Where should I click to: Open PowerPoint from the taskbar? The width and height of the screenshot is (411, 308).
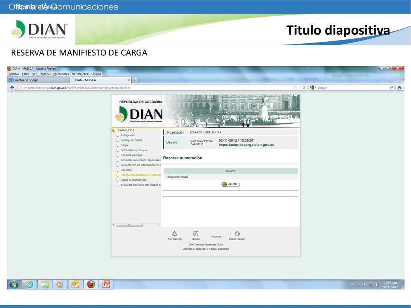pos(106,284)
